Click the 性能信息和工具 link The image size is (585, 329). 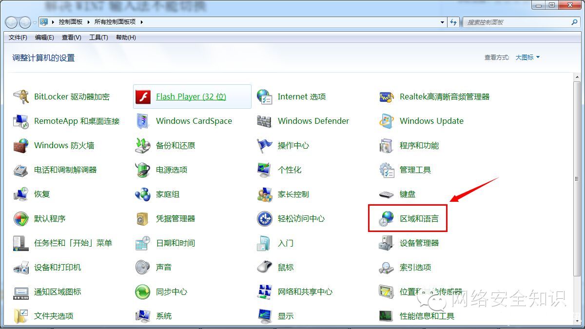(427, 316)
